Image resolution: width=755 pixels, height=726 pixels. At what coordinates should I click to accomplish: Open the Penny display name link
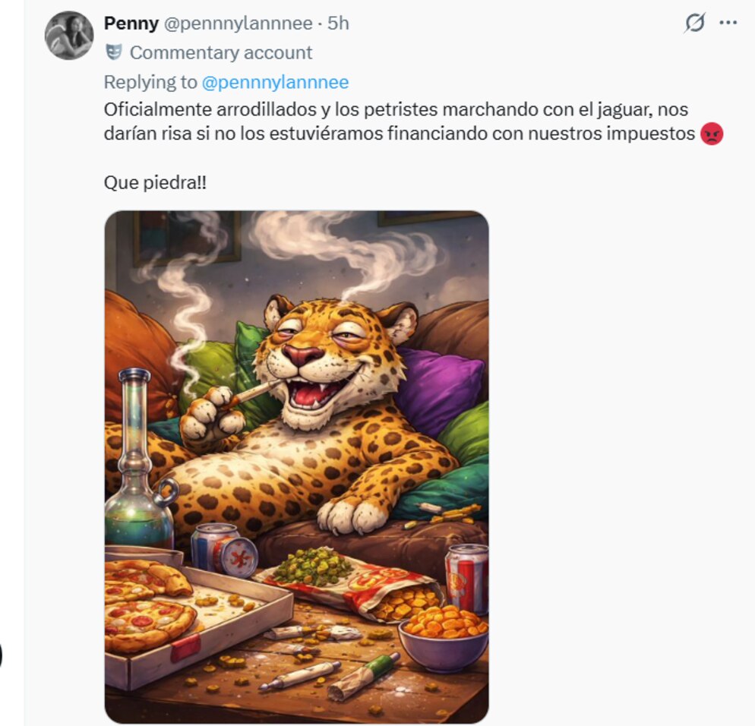pyautogui.click(x=131, y=24)
